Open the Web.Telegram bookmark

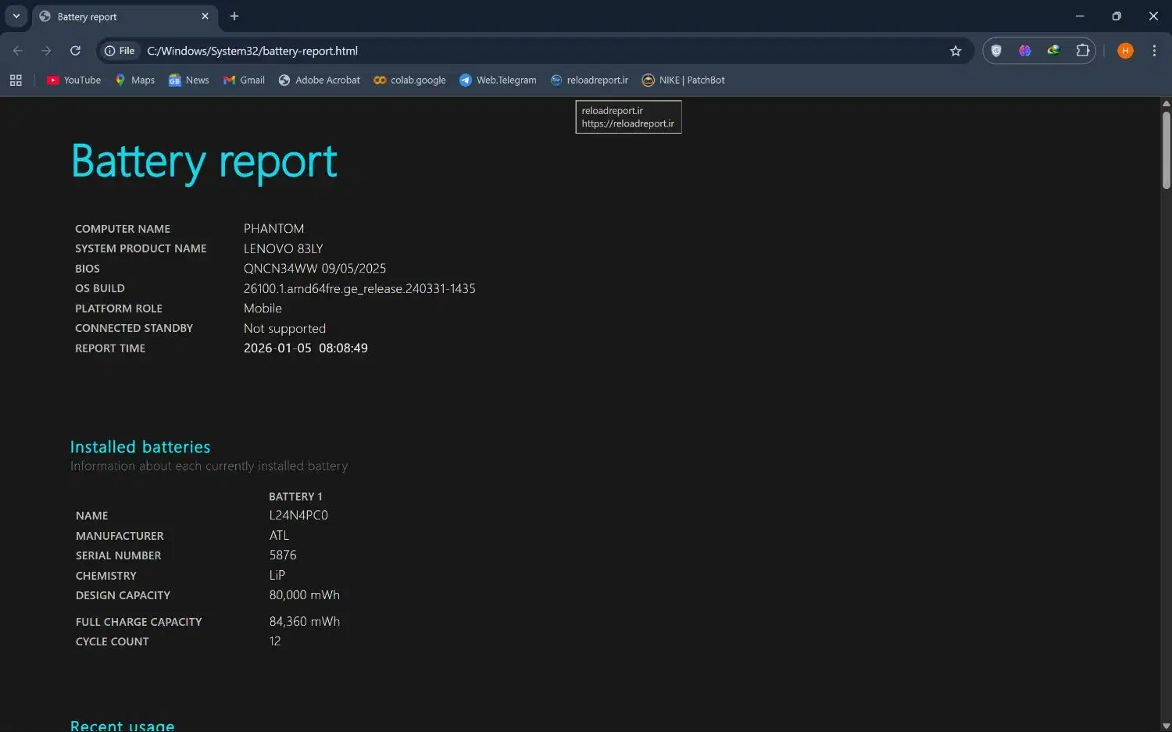click(498, 80)
